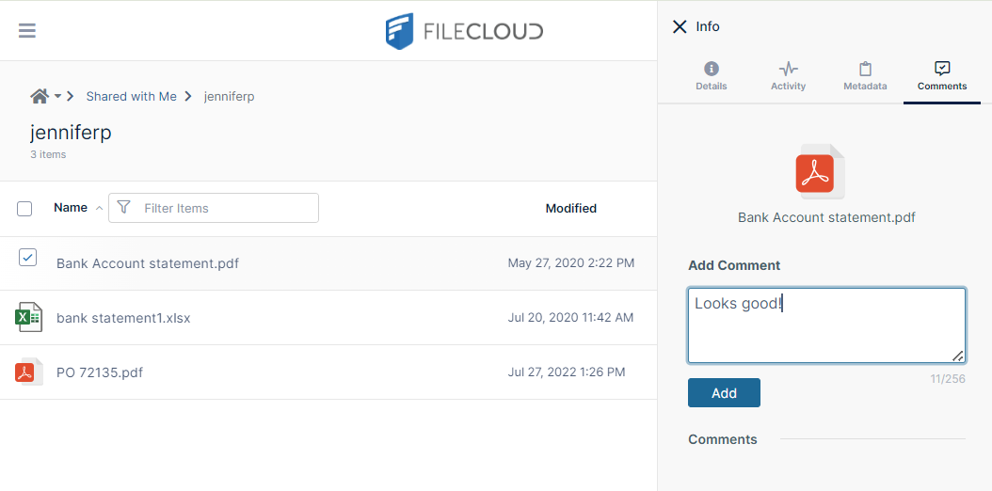Viewport: 992px width, 491px height.
Task: Switch to the Activity tab
Action: pos(788,76)
